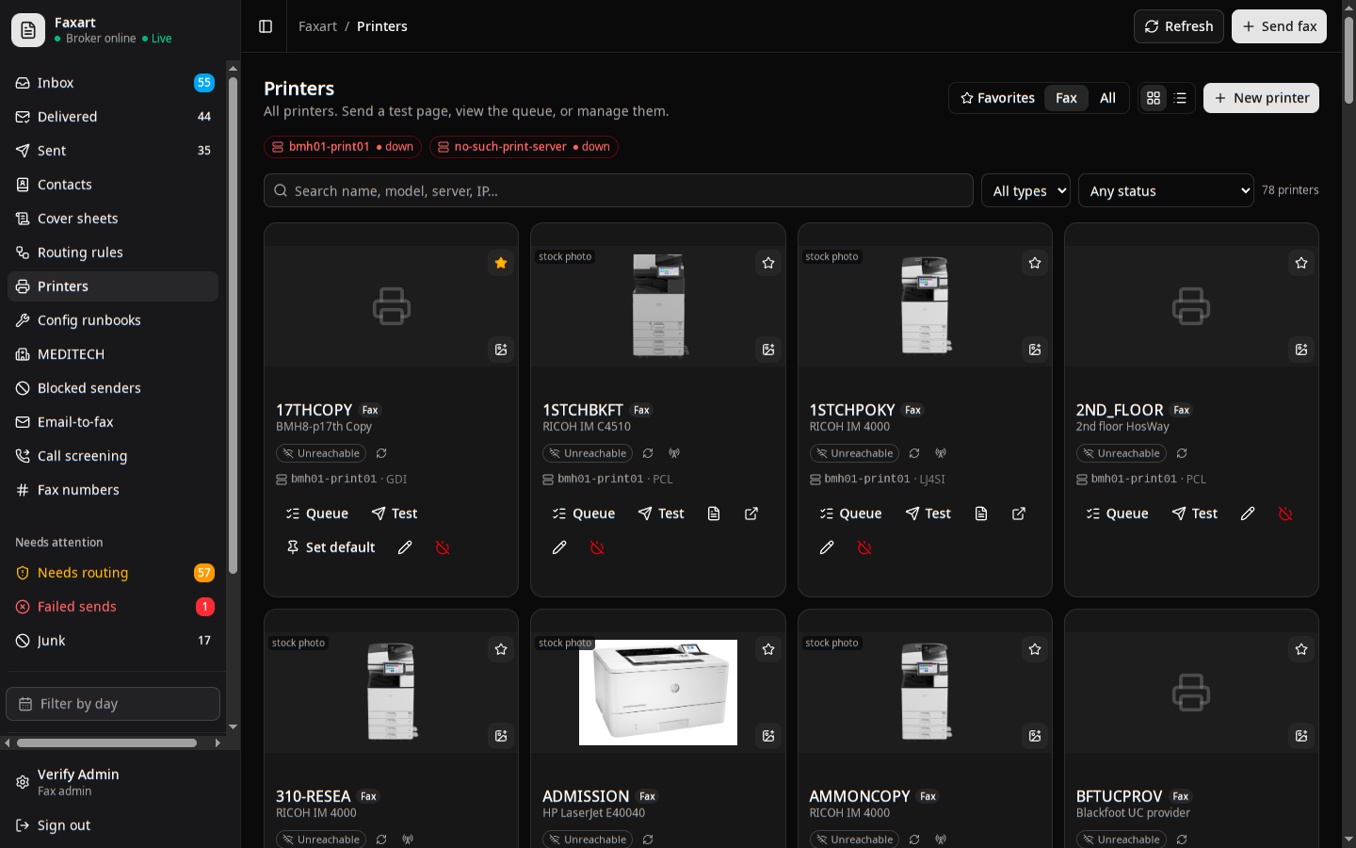Image resolution: width=1356 pixels, height=848 pixels.
Task: Set 17THCOPY as default printer
Action: point(331,547)
